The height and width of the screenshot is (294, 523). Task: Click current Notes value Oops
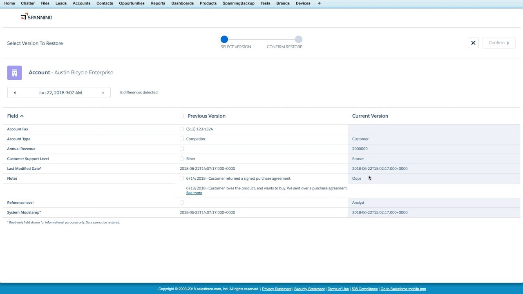coord(357,178)
